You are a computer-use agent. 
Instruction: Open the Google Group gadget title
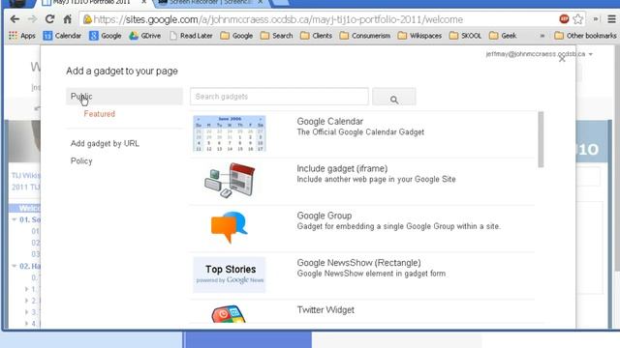[325, 216]
